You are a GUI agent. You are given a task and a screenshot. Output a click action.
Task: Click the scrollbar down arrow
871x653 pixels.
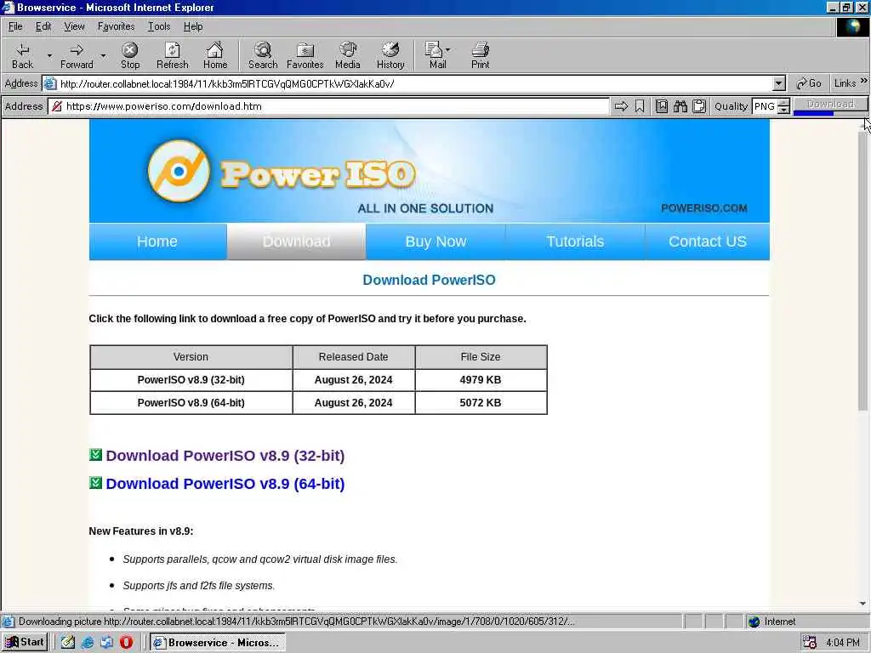pos(862,603)
